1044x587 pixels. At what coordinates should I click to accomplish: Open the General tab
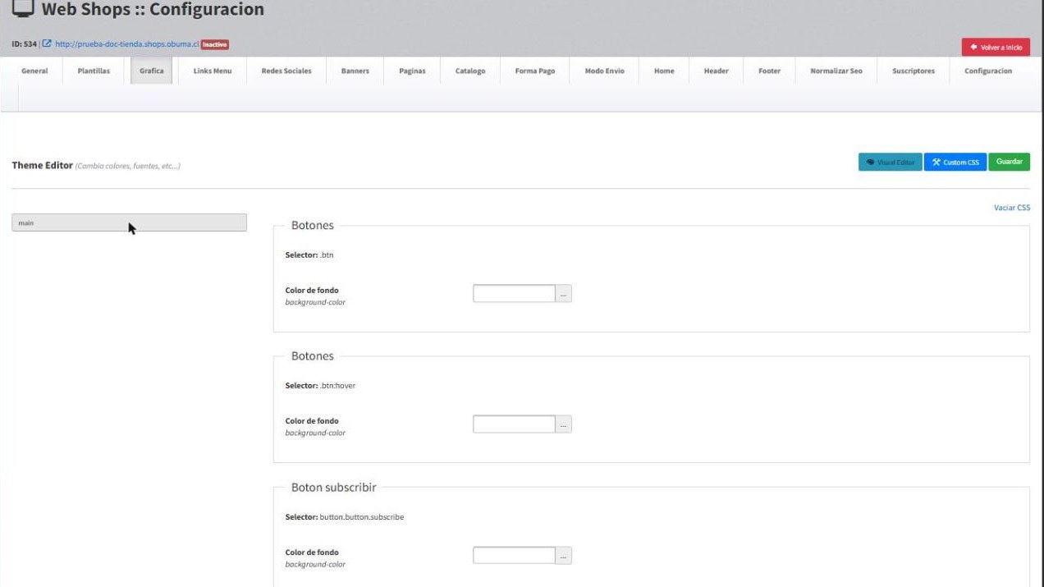coord(34,71)
